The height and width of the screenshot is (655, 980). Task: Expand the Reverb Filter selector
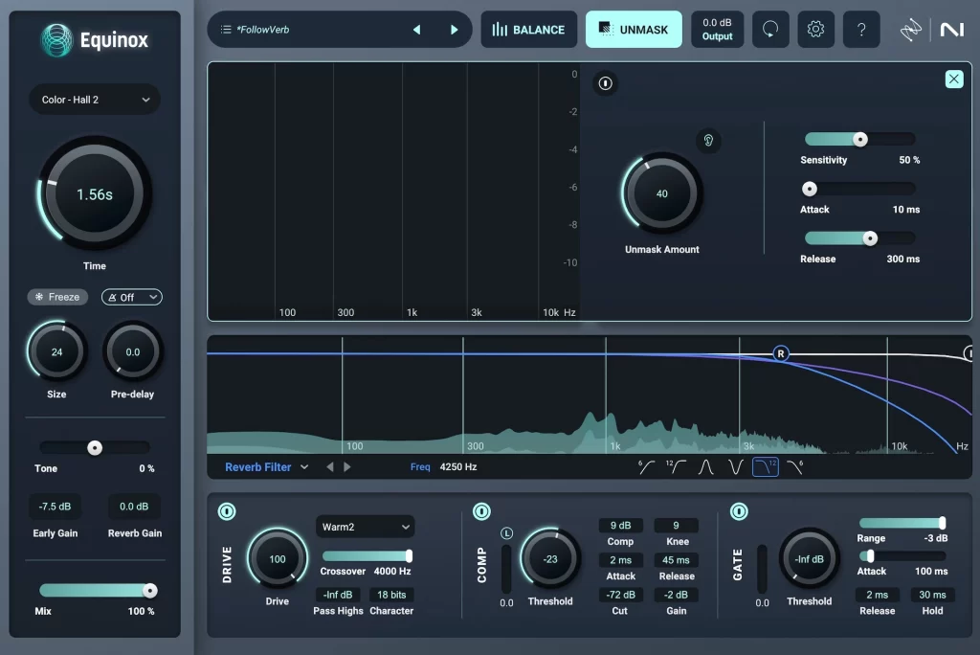267,467
